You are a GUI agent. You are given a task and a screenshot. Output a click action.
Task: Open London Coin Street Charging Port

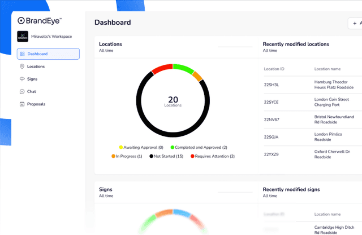331,102
